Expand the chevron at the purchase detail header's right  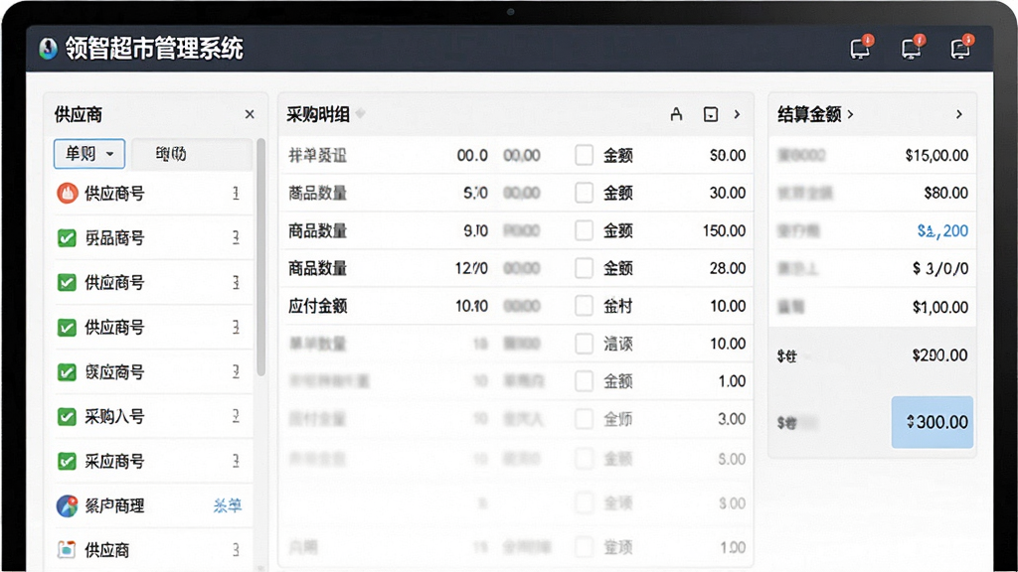point(737,114)
